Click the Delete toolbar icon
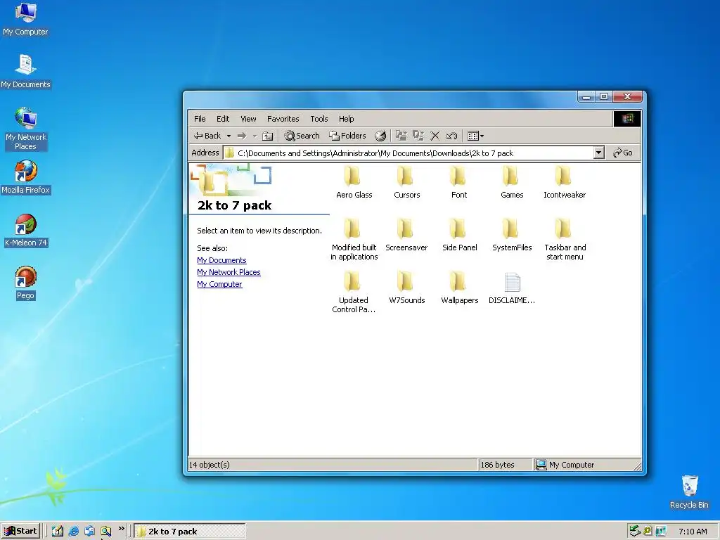Screen dimensions: 720x540 pos(435,136)
